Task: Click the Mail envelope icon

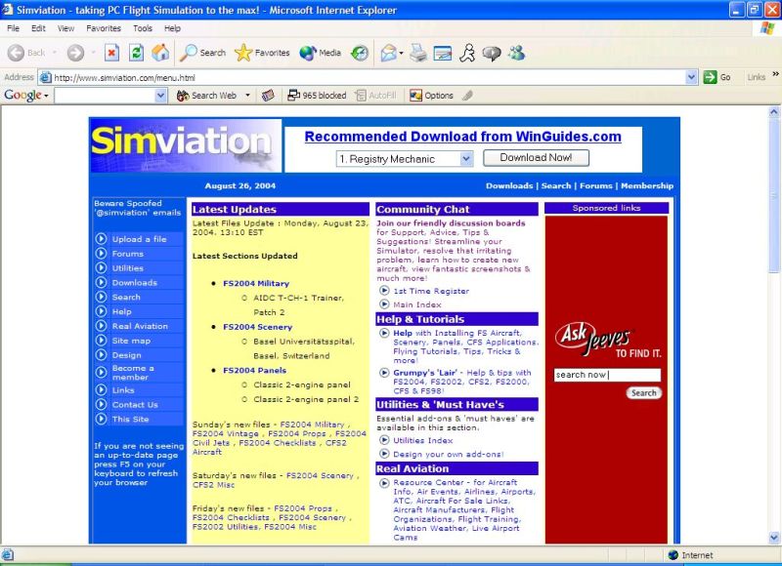Action: point(388,53)
